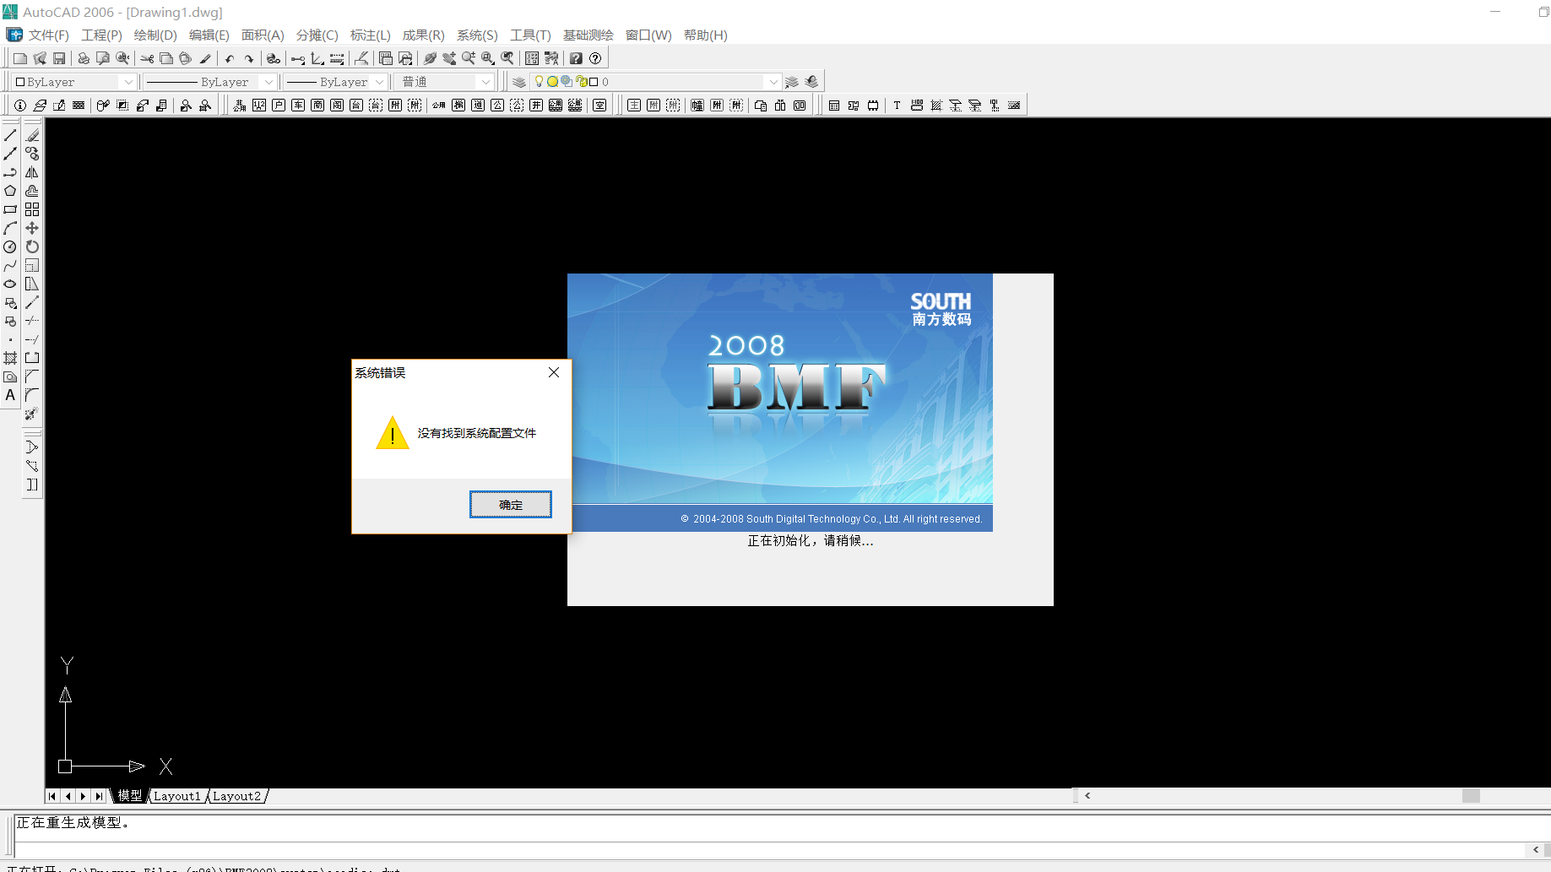Click the 确定 button in the error dialog

(x=511, y=505)
